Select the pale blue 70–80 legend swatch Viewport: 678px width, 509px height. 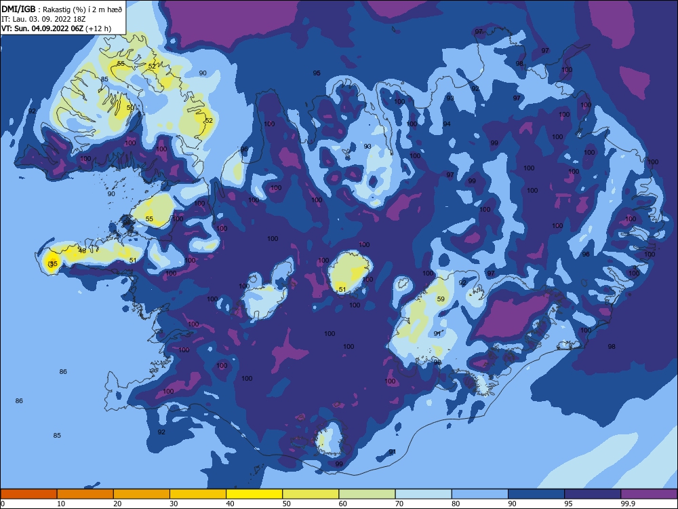click(x=423, y=494)
